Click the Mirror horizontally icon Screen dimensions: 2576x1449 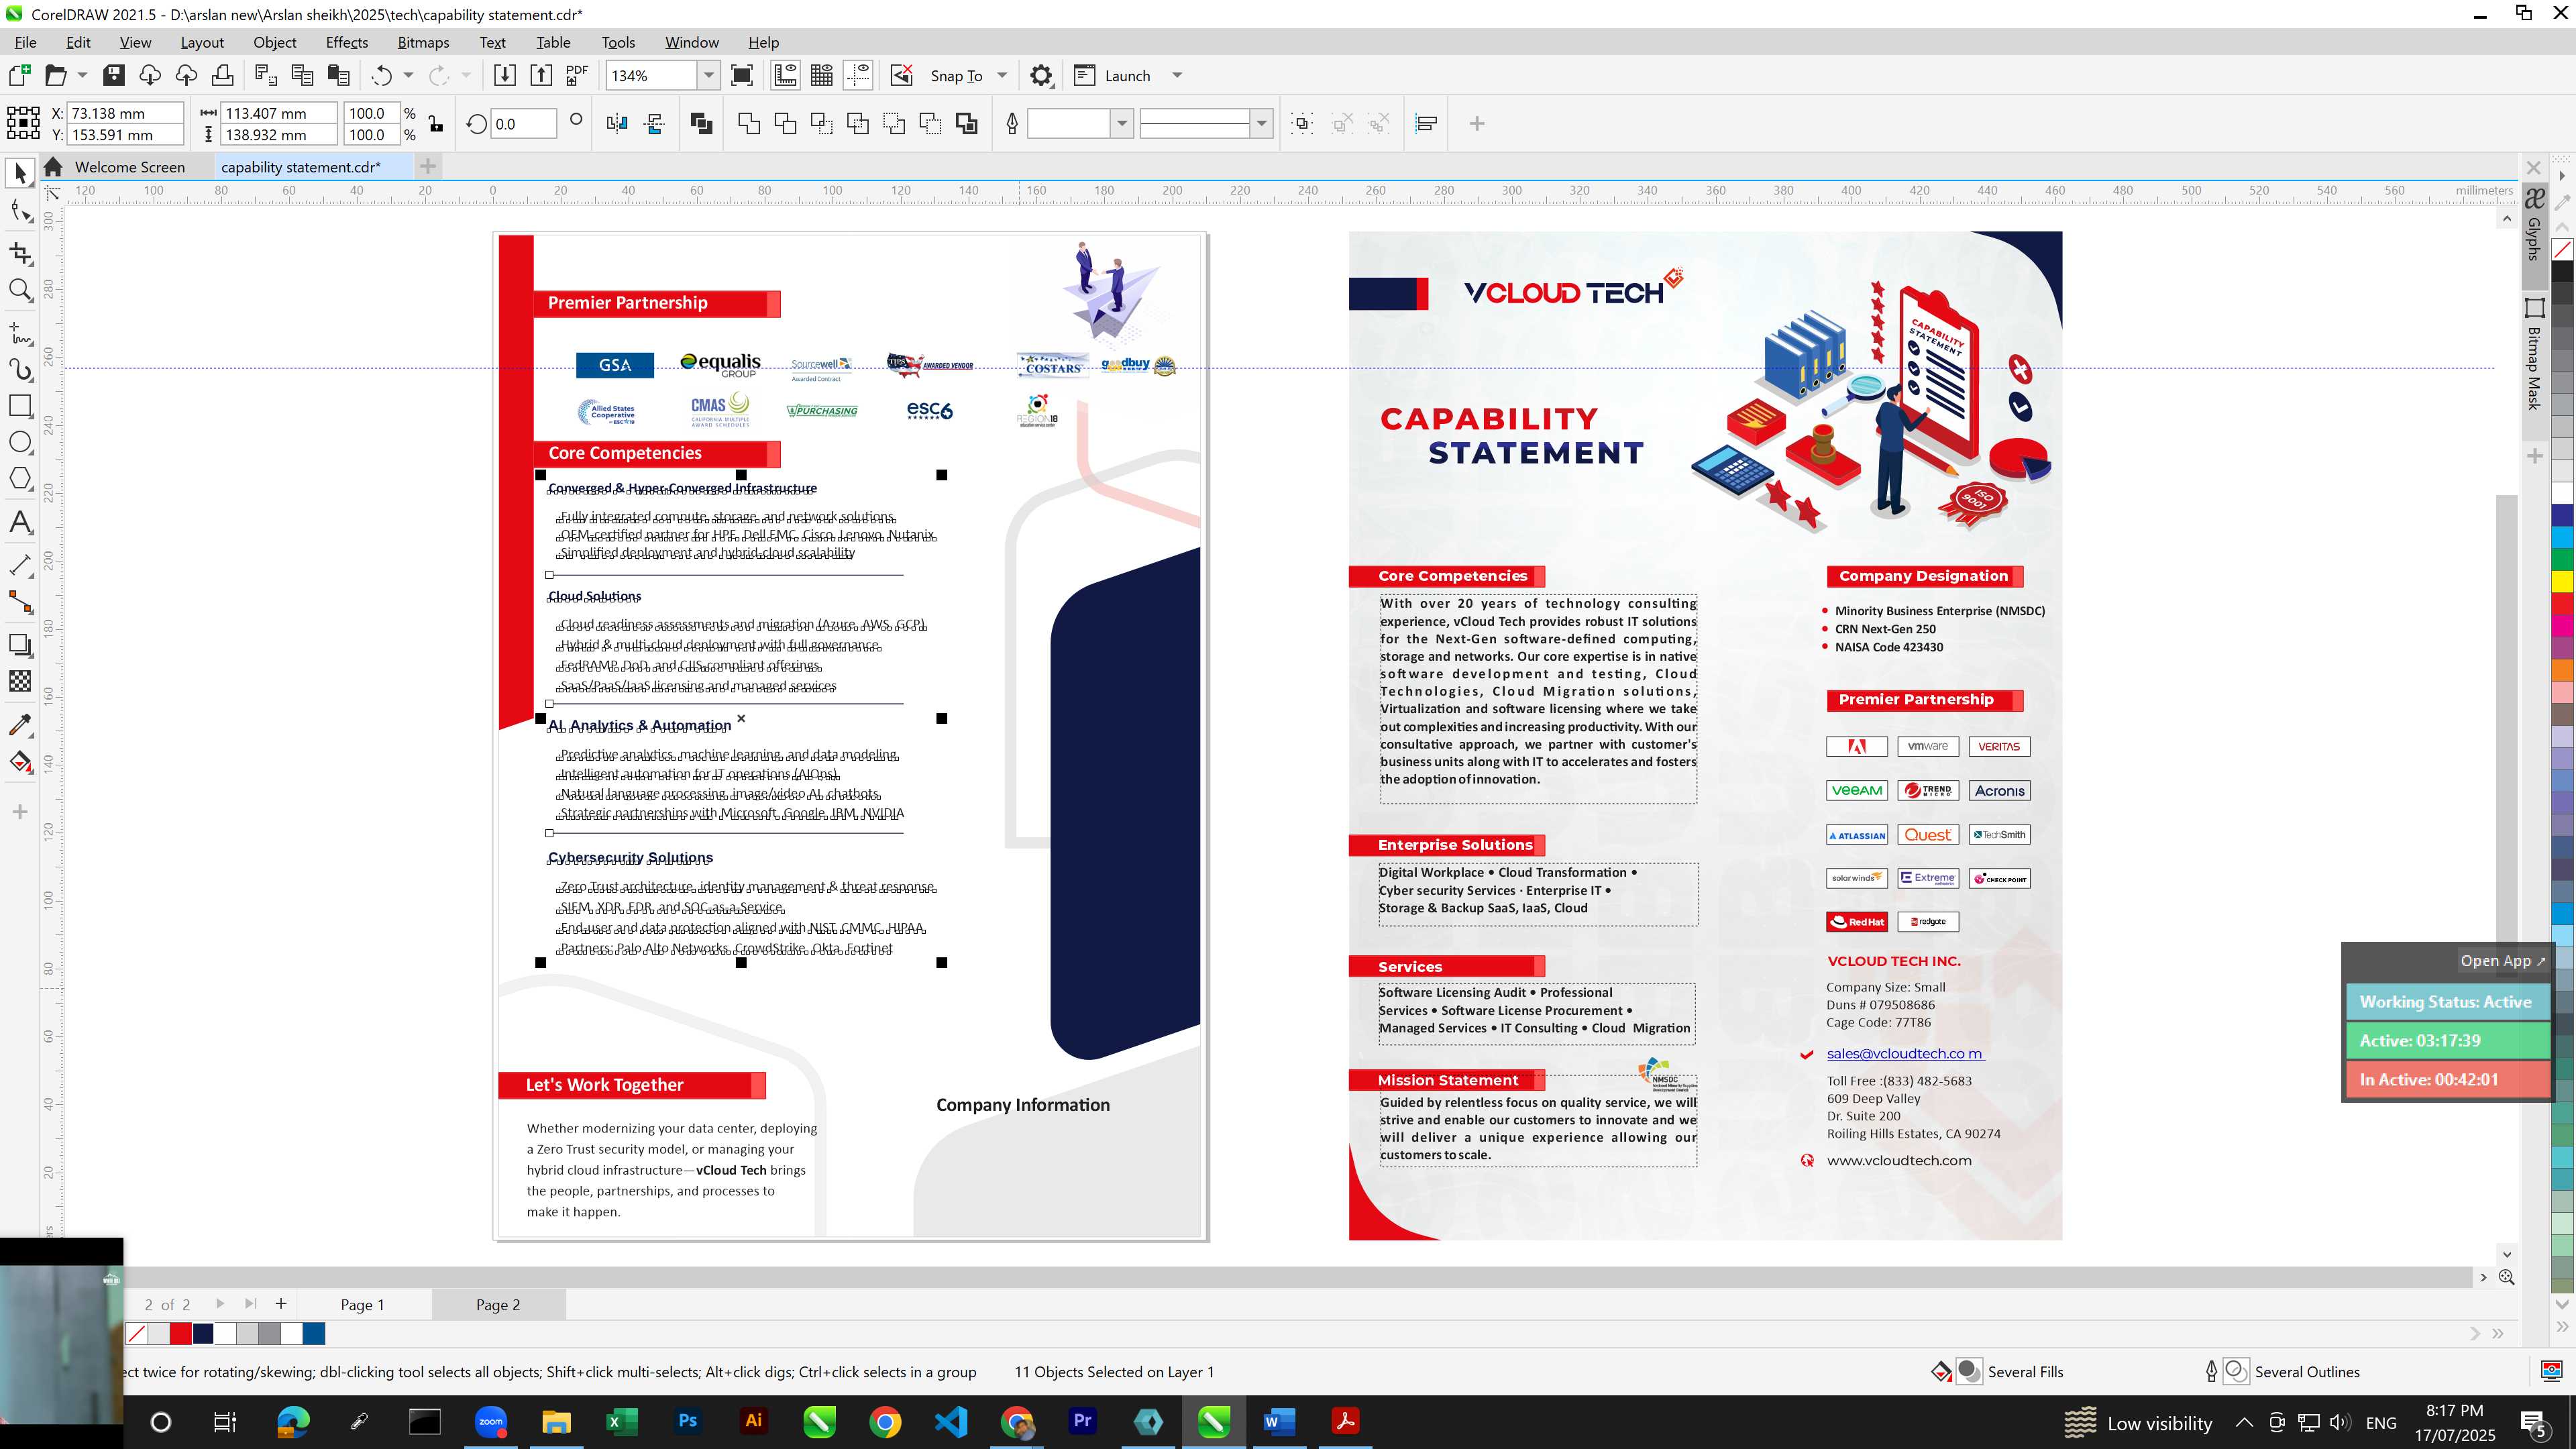[617, 124]
